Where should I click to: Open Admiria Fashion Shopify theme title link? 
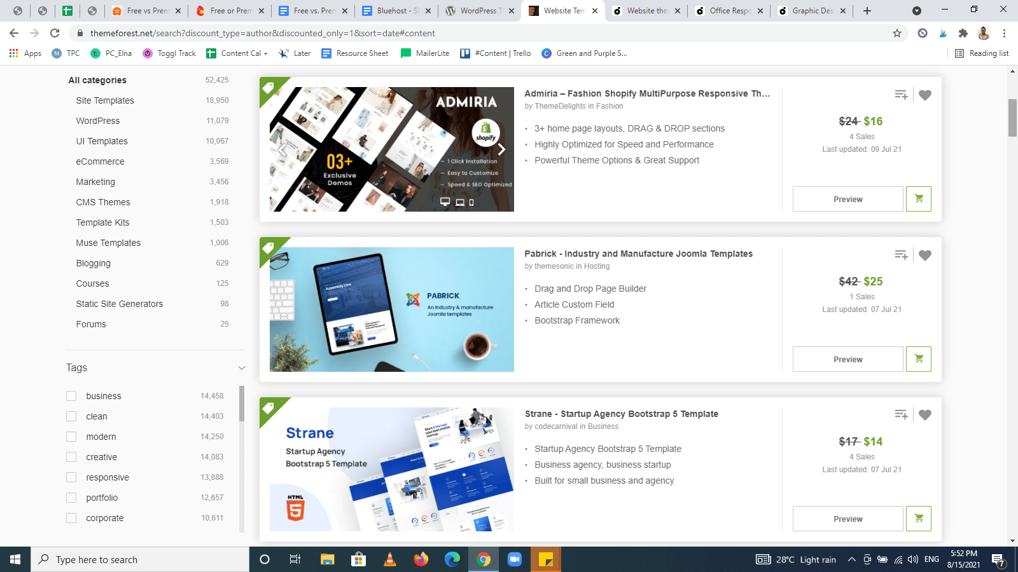click(647, 93)
